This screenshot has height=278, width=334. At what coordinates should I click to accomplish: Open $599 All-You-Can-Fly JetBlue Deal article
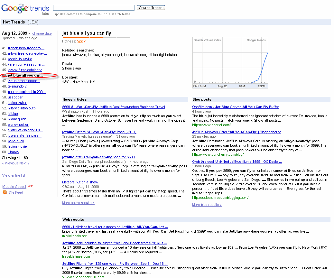point(114,107)
